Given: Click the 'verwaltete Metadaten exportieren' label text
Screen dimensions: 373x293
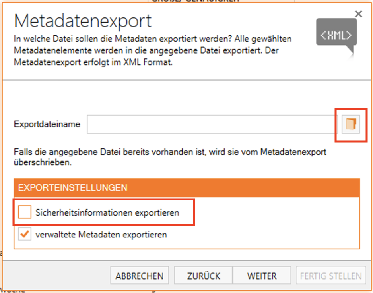Looking at the screenshot, I should pyautogui.click(x=101, y=235).
